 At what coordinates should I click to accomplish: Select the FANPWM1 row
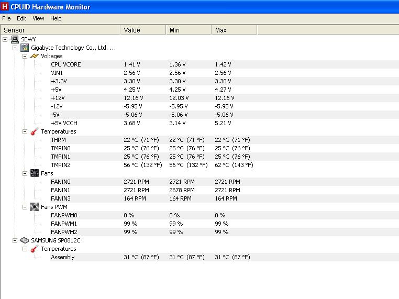225,224
